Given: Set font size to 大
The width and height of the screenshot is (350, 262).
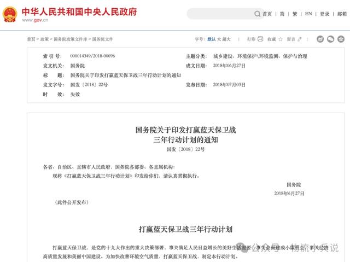Looking at the screenshot, I should (x=219, y=39).
